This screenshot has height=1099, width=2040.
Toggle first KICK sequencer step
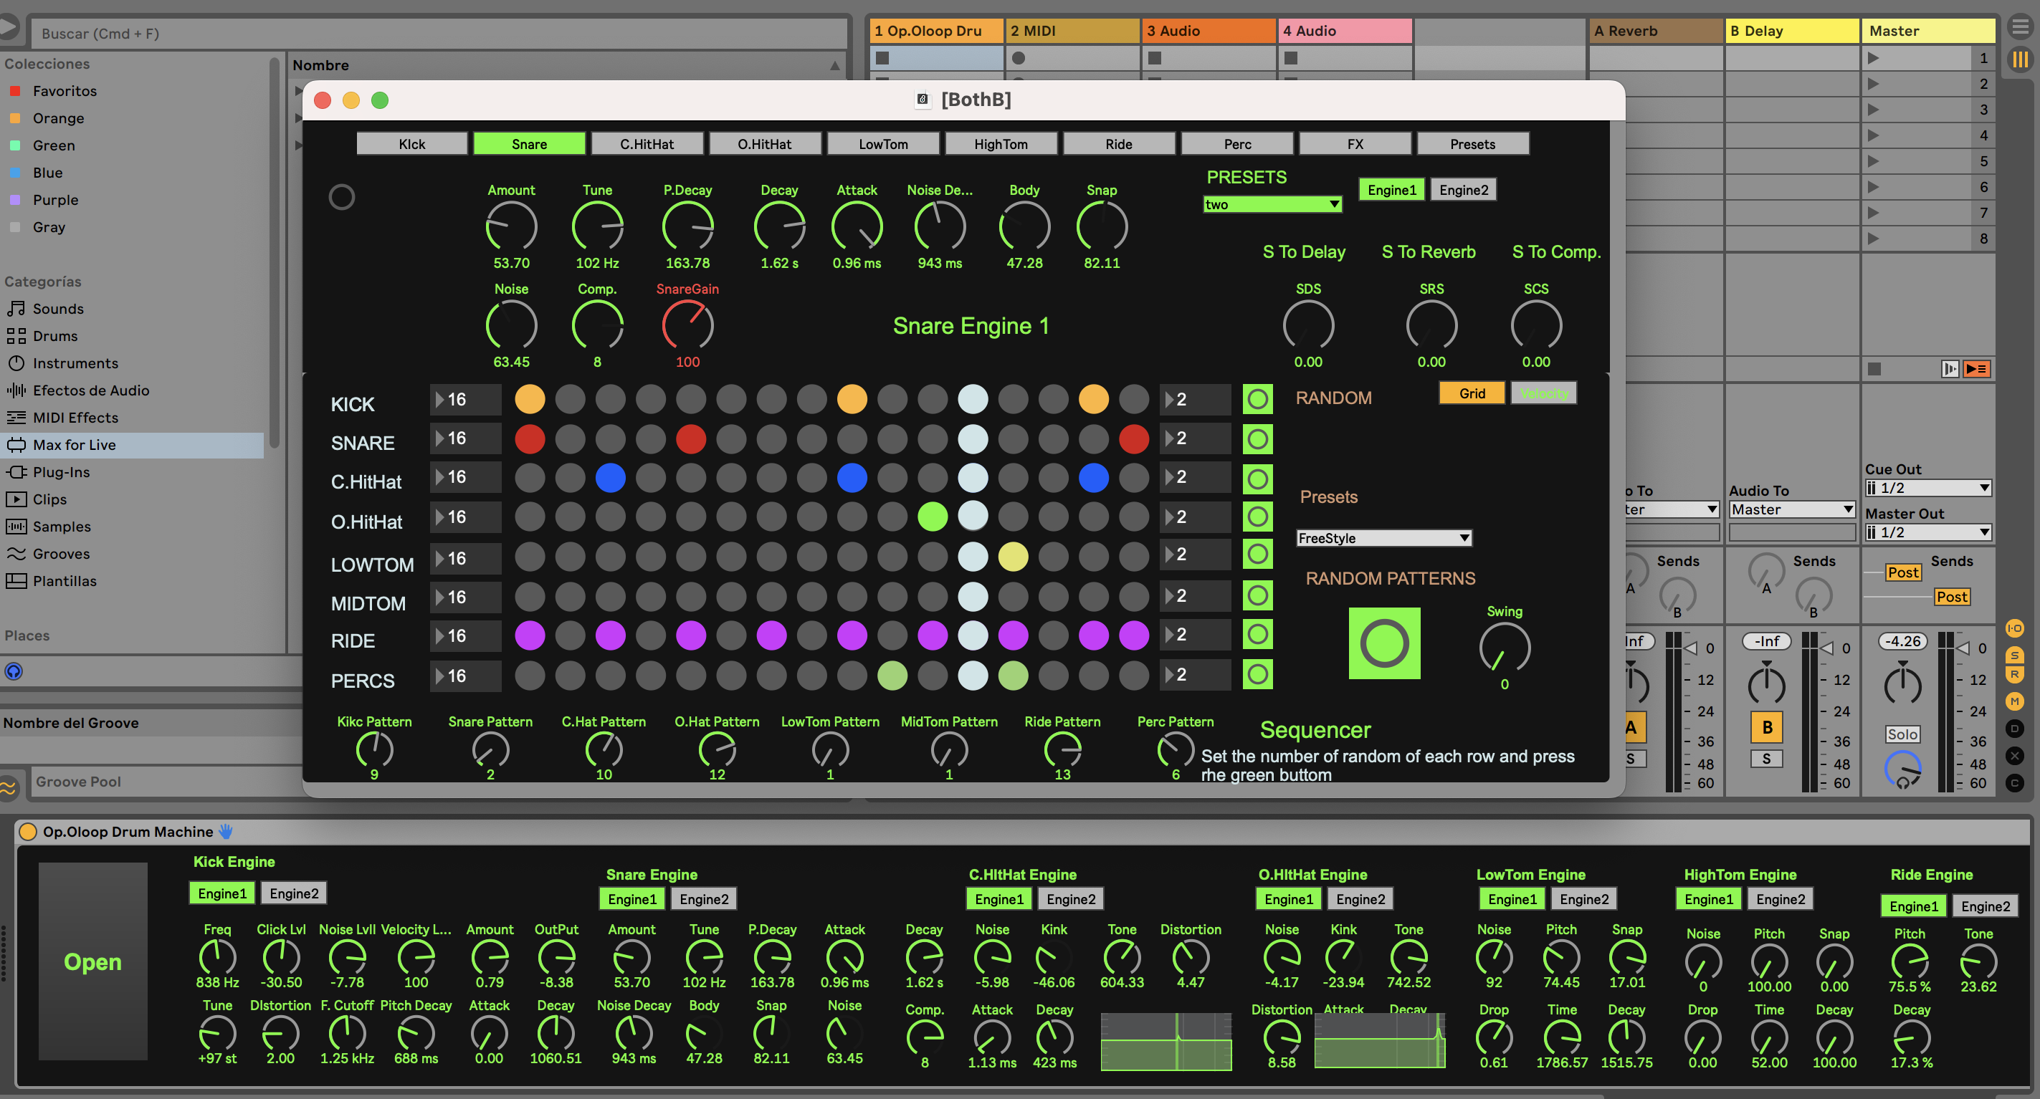(x=530, y=399)
